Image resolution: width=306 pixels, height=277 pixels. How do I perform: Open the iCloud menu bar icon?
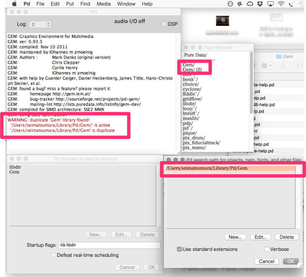pyautogui.click(x=250, y=4)
